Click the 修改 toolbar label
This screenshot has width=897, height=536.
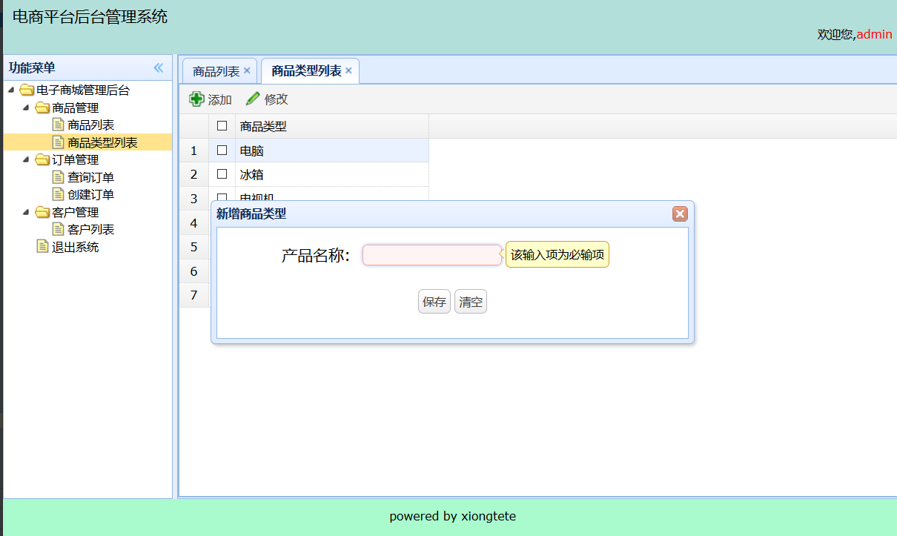point(276,99)
